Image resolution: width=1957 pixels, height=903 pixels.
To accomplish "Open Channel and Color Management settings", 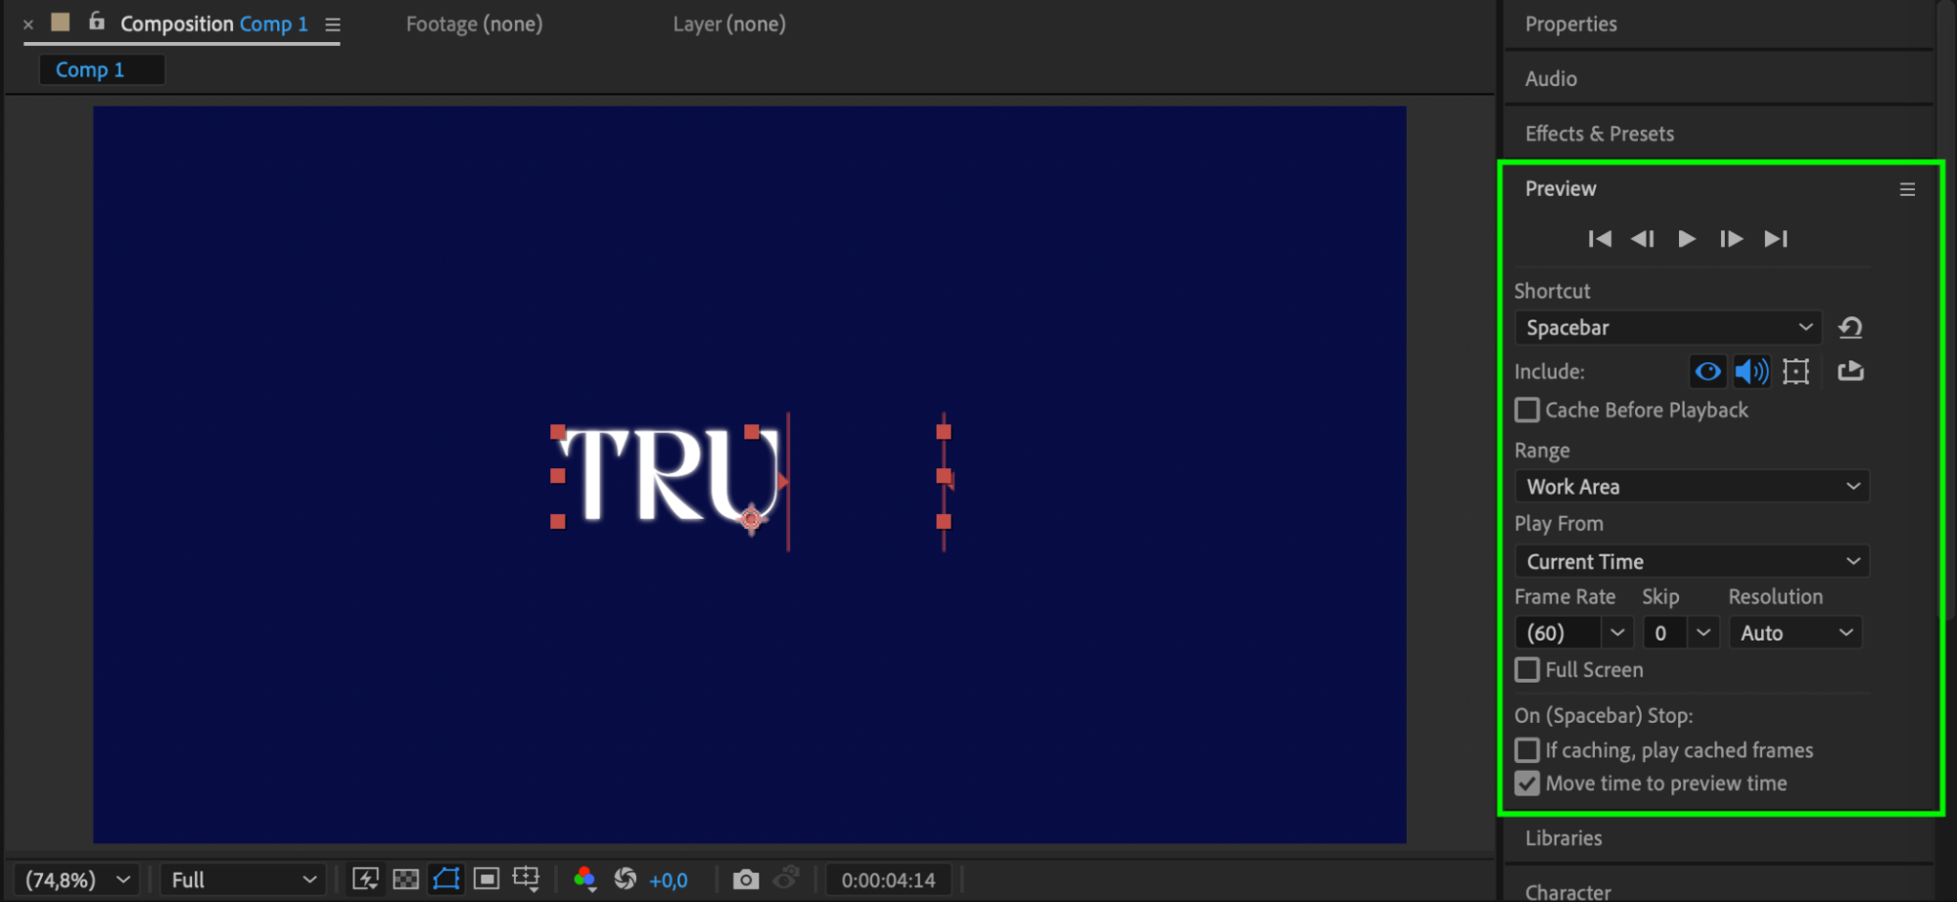I will point(585,879).
